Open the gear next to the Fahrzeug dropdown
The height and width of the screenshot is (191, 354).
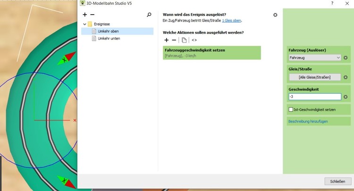pos(346,58)
